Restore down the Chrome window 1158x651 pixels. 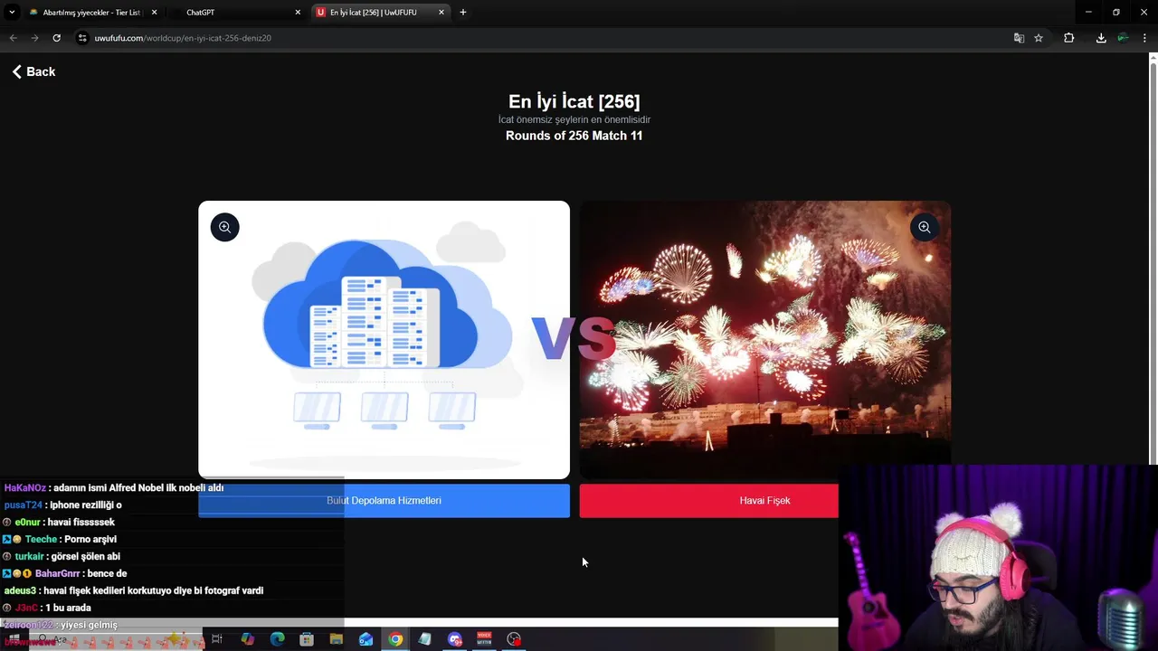pyautogui.click(x=1116, y=13)
